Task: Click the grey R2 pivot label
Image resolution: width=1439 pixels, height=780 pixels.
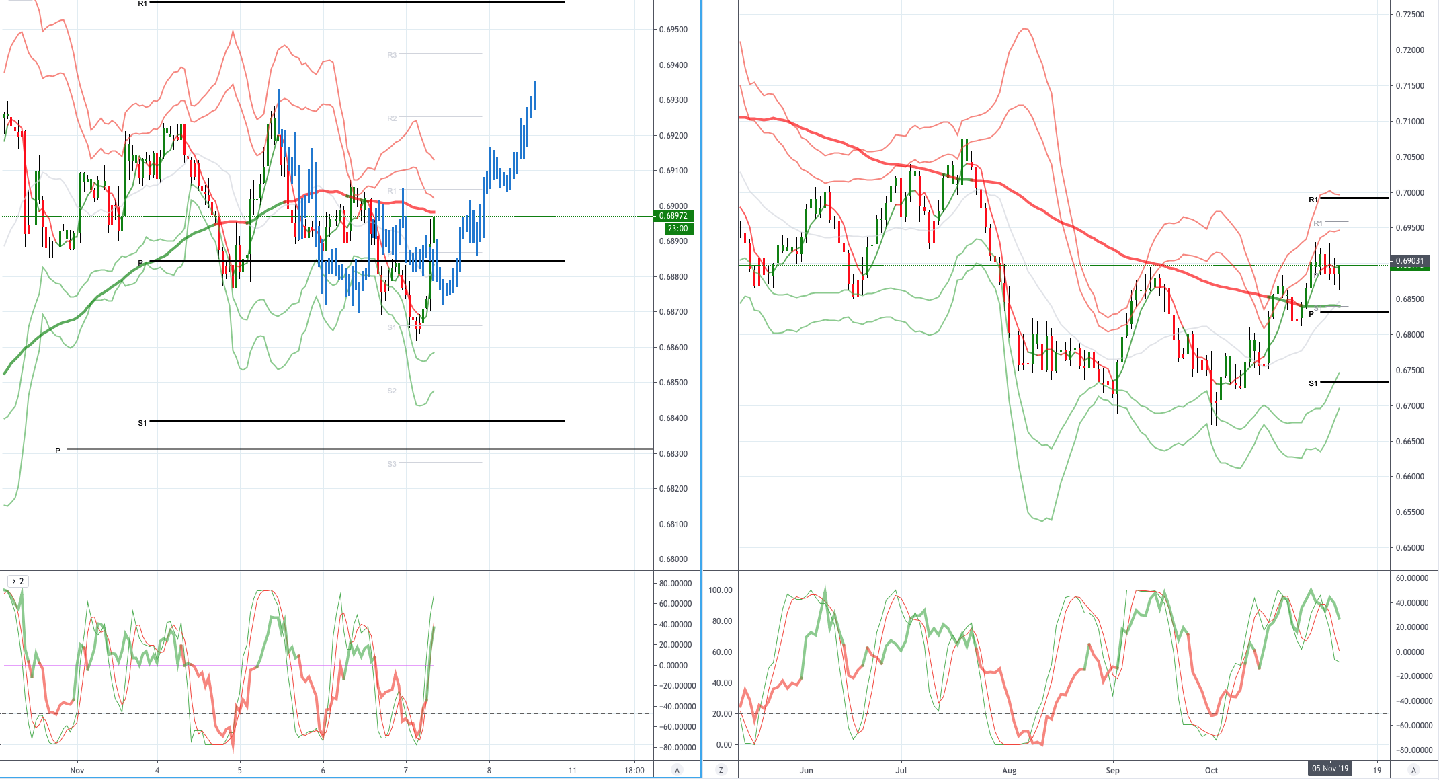Action: click(392, 118)
